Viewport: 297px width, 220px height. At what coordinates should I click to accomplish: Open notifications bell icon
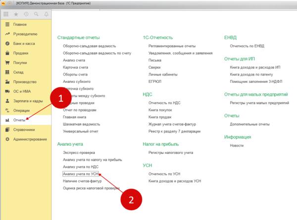coord(46,14)
